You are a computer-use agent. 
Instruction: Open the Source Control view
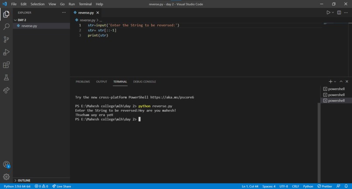6,40
